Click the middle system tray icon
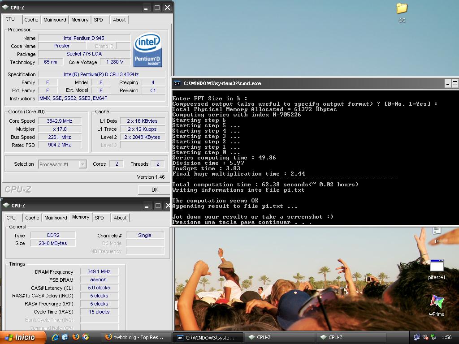The height and width of the screenshot is (344, 459). click(425, 337)
